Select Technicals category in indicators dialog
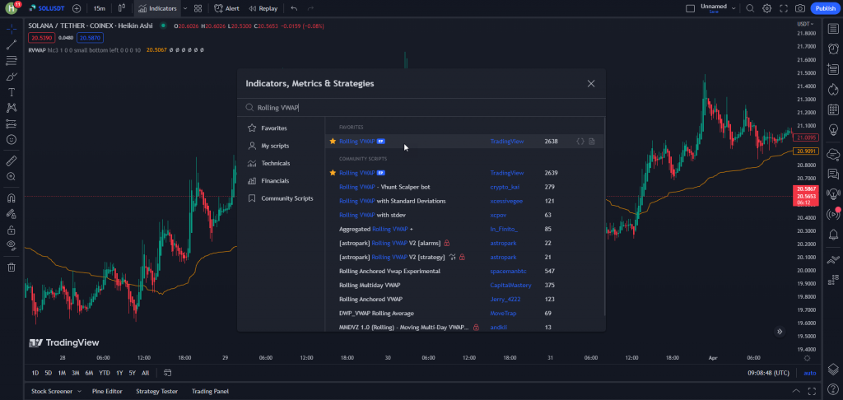This screenshot has width=843, height=400. click(275, 163)
